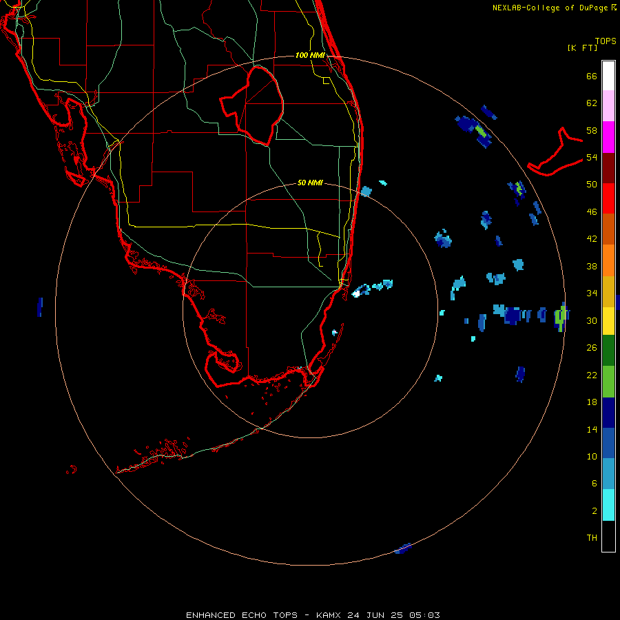Pick the magenta swatch in the scale
The width and height of the screenshot is (620, 620).
pos(608,137)
